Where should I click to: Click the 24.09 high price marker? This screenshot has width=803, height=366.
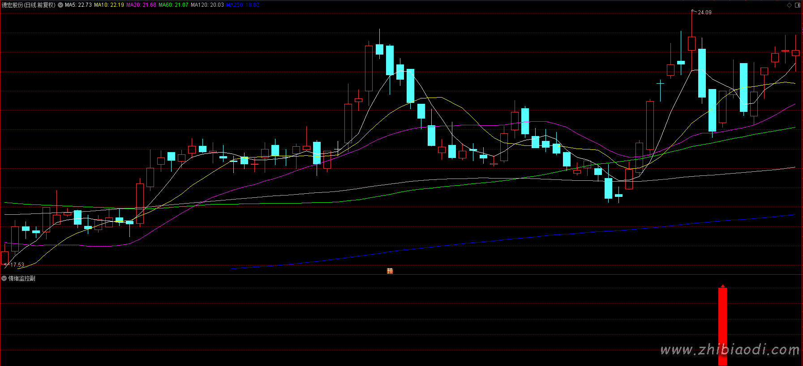pyautogui.click(x=704, y=13)
